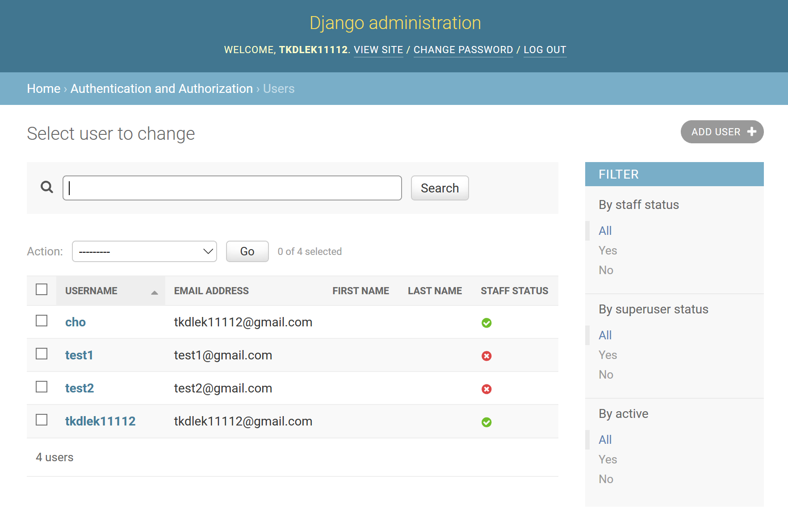Screen dimensions: 788x513
Task: Click the green staff status icon for cho
Action: 486,323
